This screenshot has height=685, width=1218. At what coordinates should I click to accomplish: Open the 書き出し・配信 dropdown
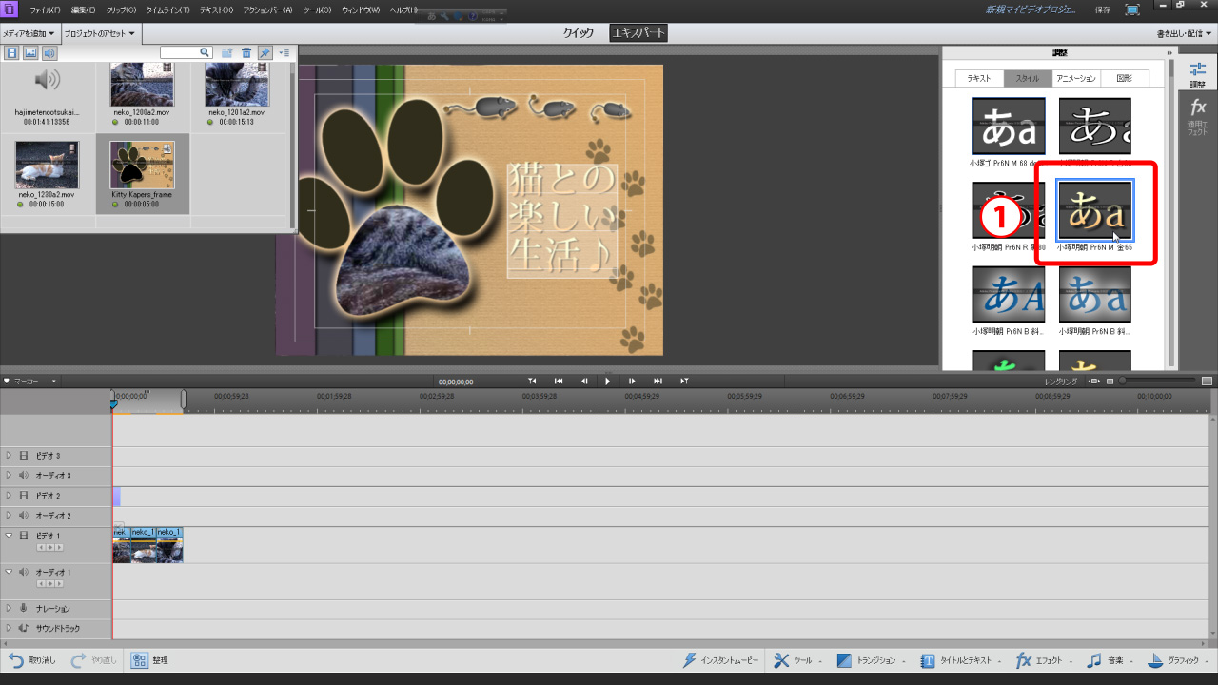[1184, 33]
